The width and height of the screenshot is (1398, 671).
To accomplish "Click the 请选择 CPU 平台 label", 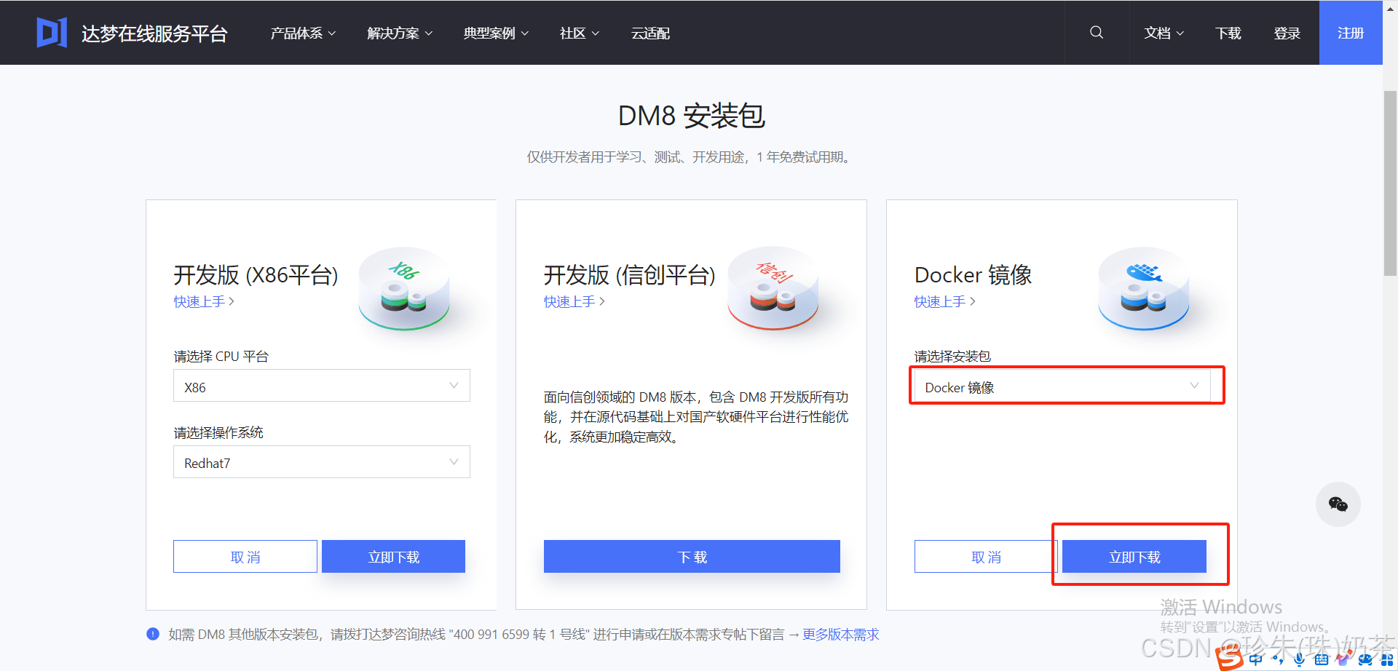I will [x=221, y=357].
